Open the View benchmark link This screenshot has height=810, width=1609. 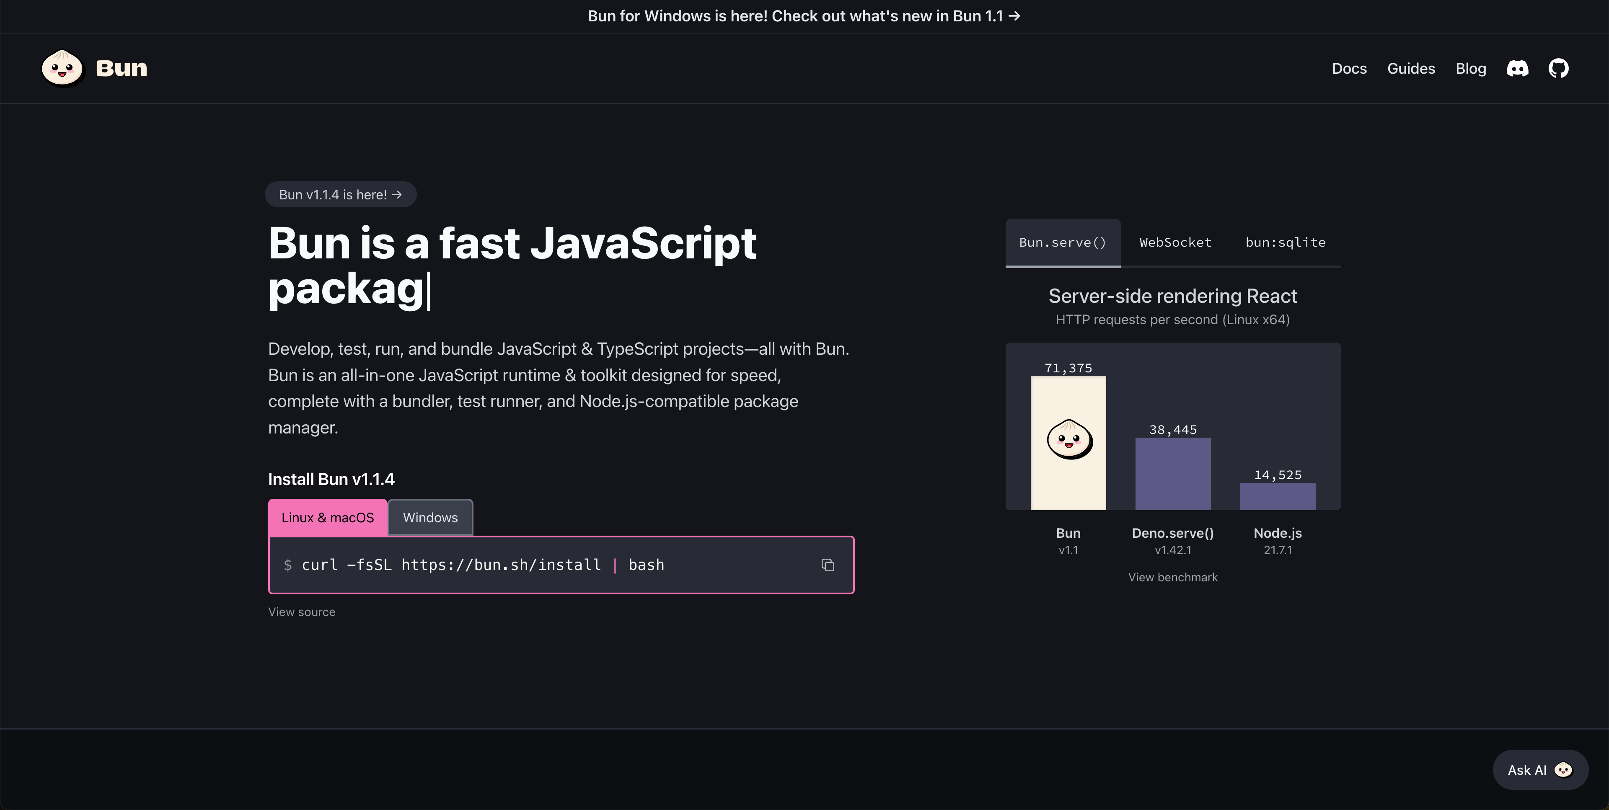(x=1172, y=578)
